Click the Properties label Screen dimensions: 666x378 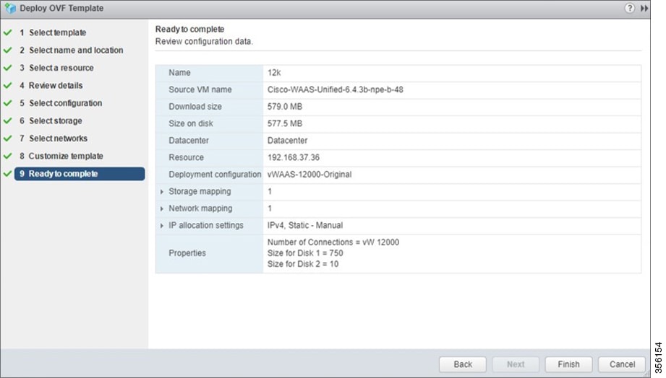click(x=187, y=253)
